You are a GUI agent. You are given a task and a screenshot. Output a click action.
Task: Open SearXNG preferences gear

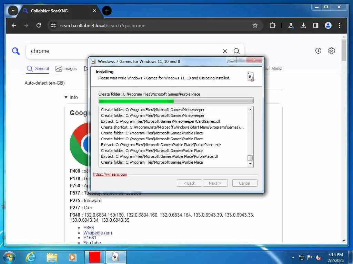coord(331,51)
